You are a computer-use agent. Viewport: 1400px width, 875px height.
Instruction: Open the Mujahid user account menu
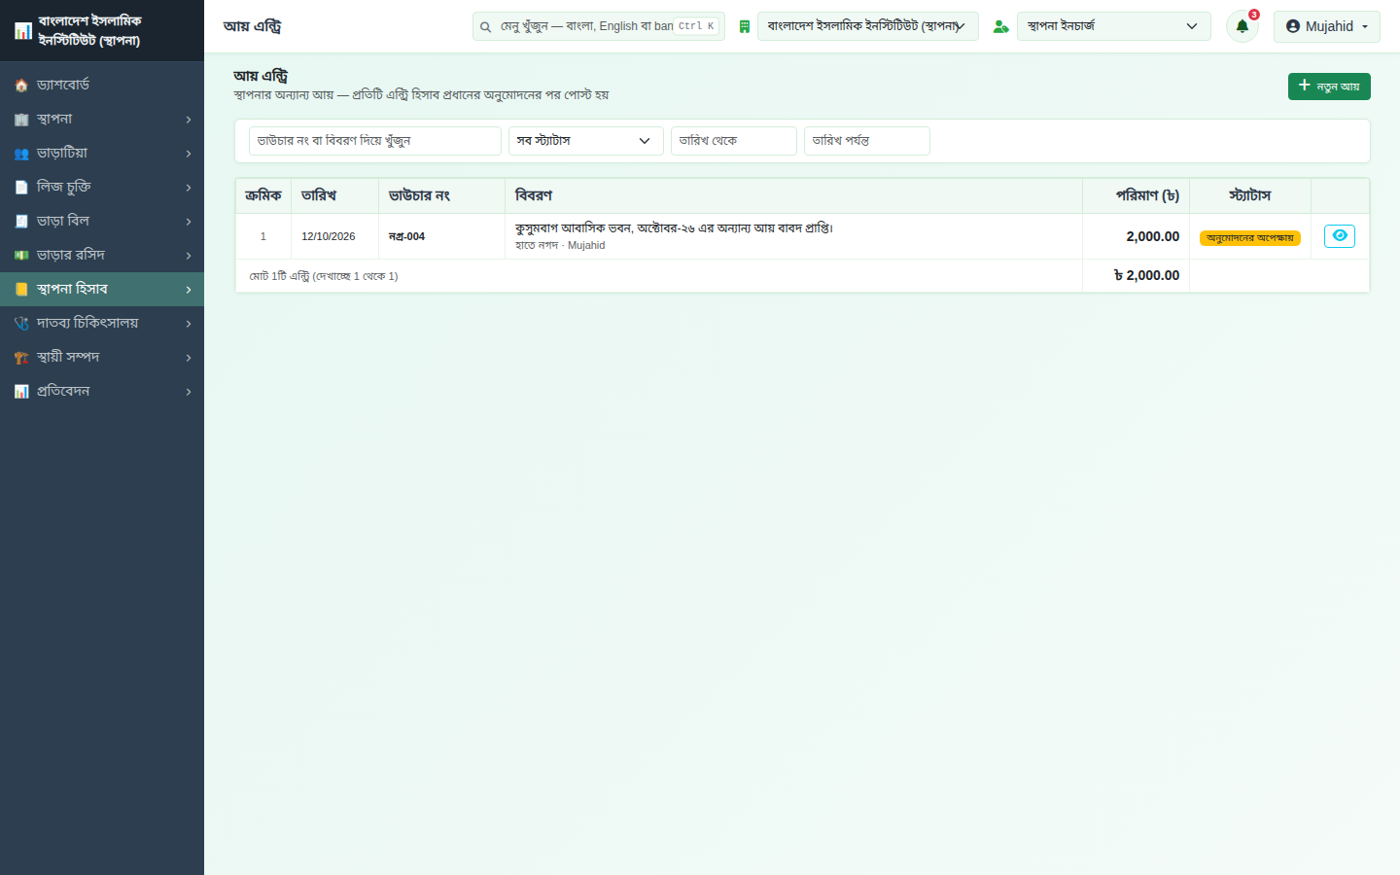tap(1326, 26)
